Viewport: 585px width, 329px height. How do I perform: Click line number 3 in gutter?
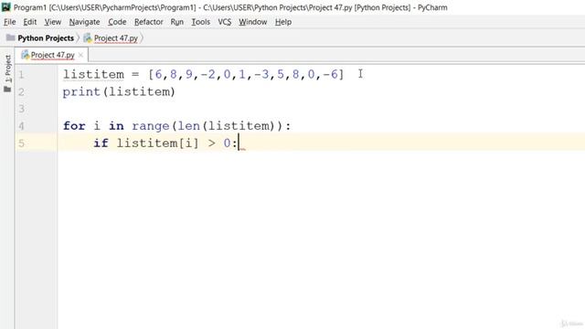[x=21, y=109]
